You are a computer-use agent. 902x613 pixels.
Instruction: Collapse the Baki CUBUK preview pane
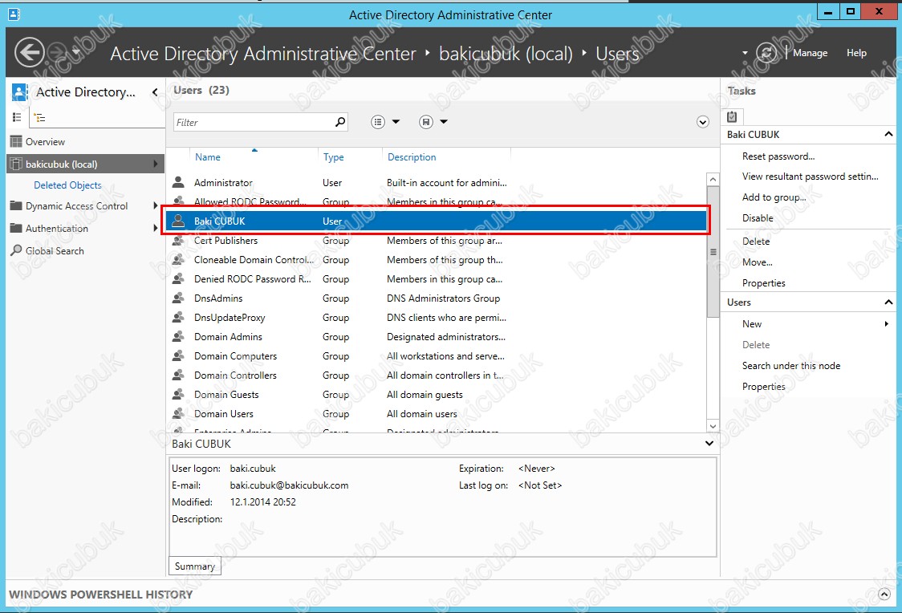click(x=709, y=444)
